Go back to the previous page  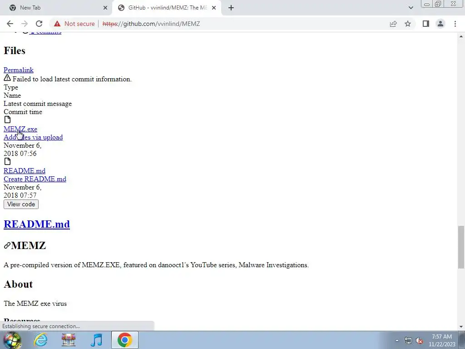pos(10,24)
